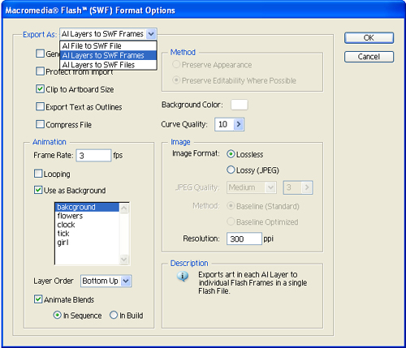This screenshot has height=348, width=406.
Task: Open the Layer Order Bottom Up dropdown
Action: [x=106, y=281]
